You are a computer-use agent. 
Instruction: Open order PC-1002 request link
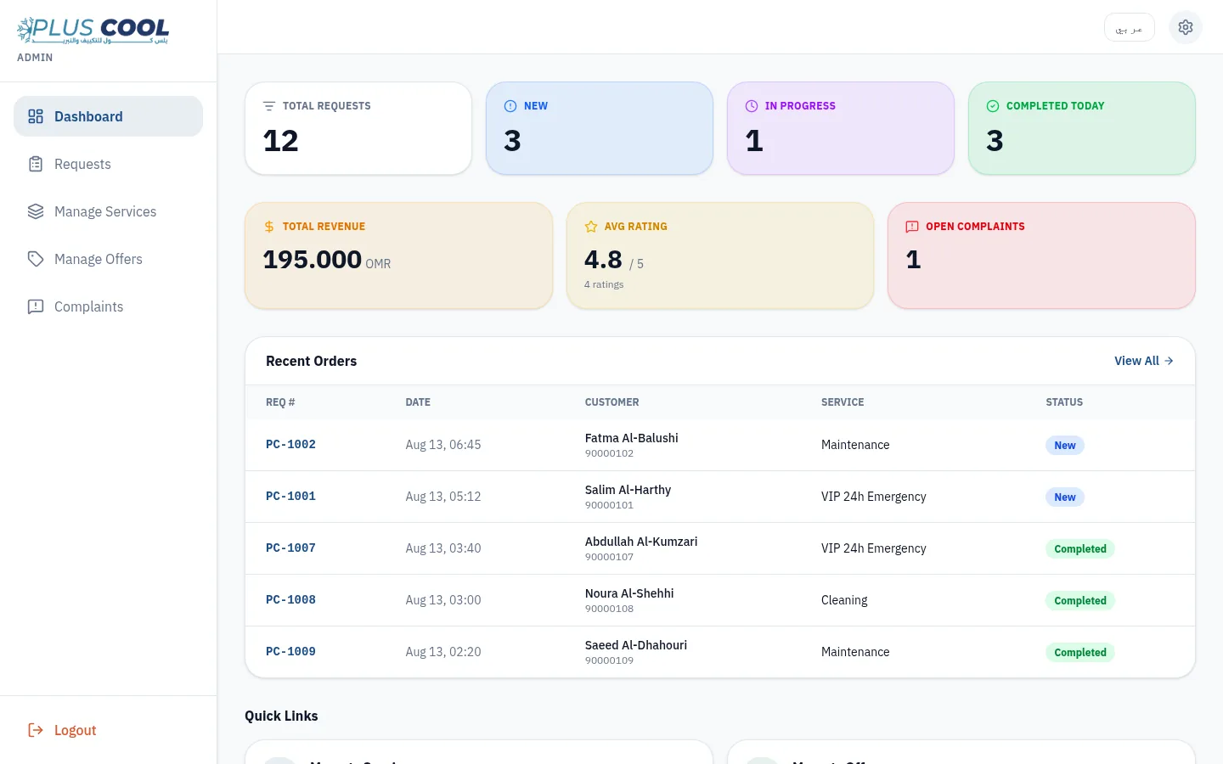pyautogui.click(x=290, y=445)
